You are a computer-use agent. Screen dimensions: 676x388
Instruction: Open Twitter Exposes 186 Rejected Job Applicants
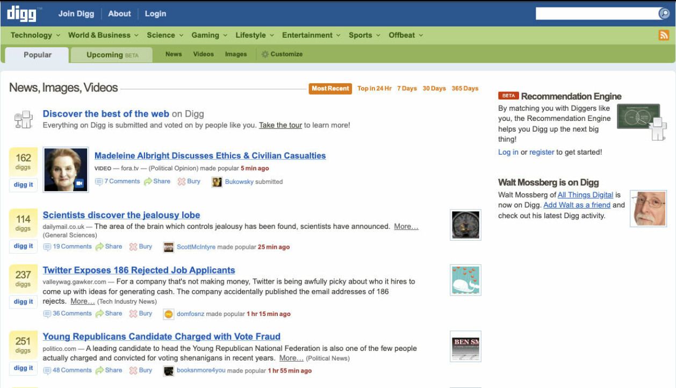click(x=139, y=270)
